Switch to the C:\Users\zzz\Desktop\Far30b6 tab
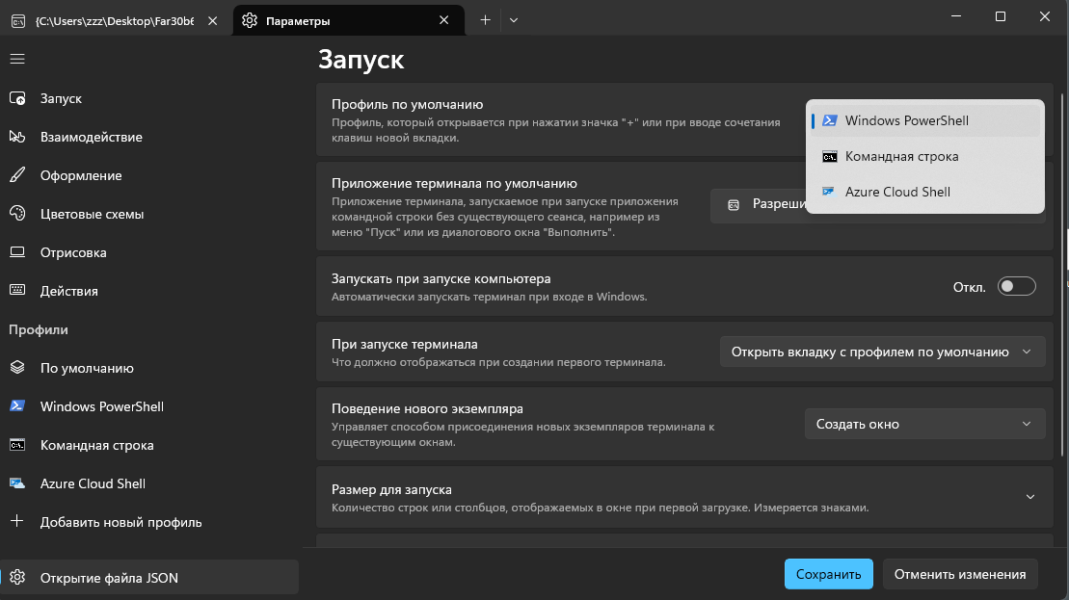 pyautogui.click(x=115, y=21)
